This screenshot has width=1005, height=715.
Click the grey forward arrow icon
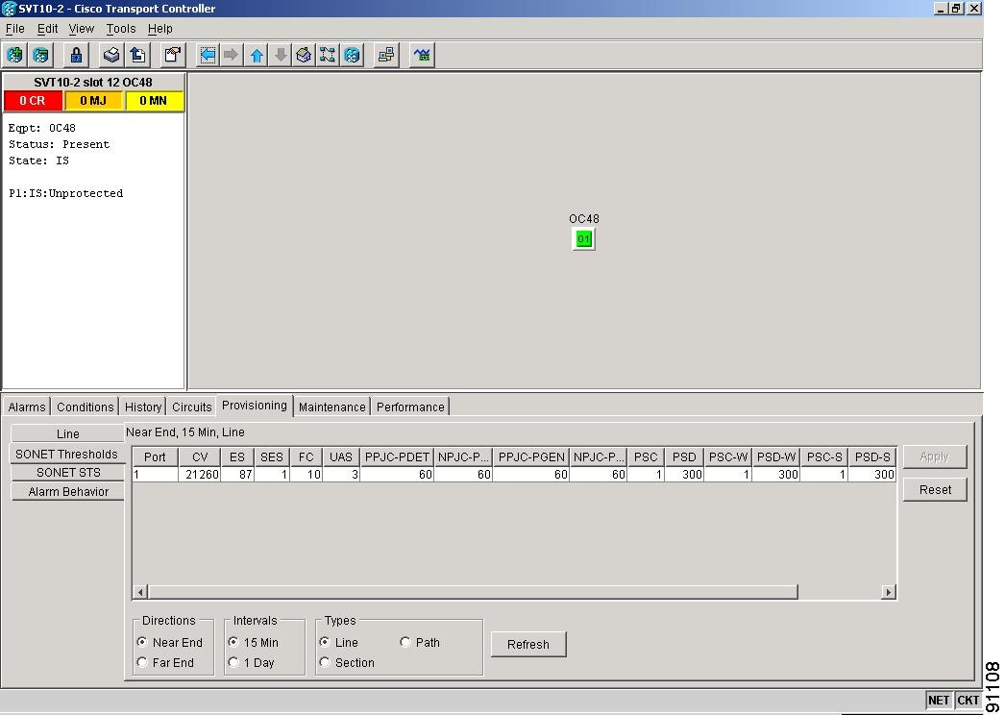point(232,55)
